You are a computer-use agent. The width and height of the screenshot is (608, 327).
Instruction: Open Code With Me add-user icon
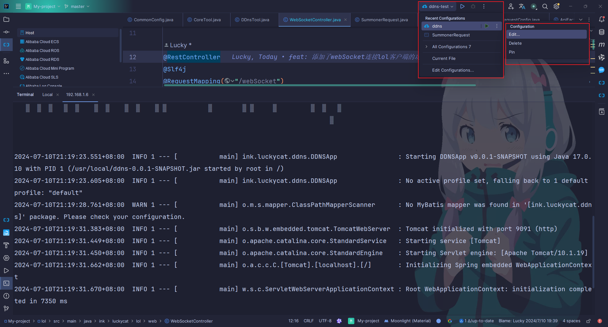coord(511,6)
